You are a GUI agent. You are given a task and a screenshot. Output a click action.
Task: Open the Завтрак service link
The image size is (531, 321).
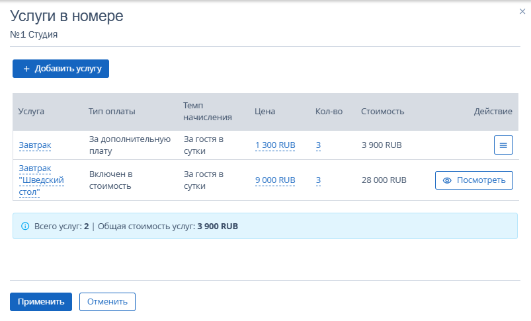(34, 145)
